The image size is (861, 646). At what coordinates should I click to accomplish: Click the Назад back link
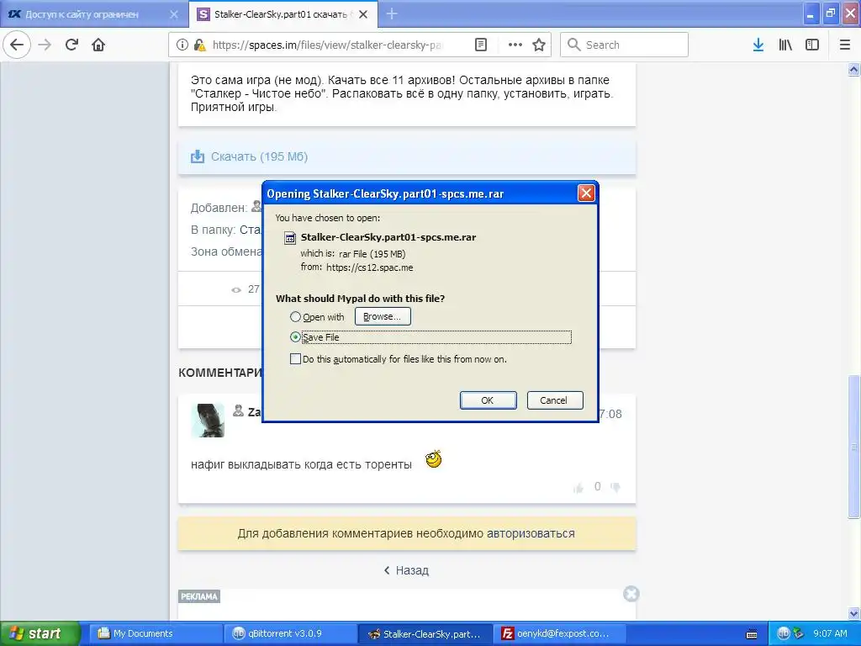pyautogui.click(x=406, y=570)
